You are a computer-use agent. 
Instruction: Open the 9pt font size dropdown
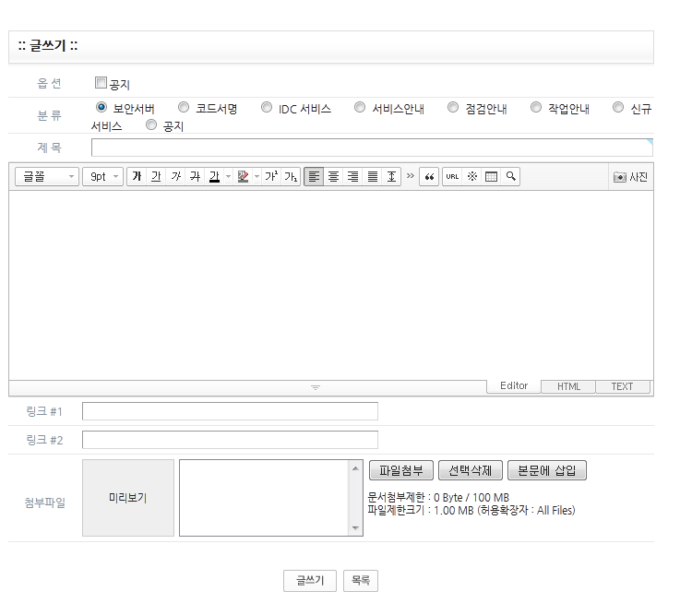(102, 177)
